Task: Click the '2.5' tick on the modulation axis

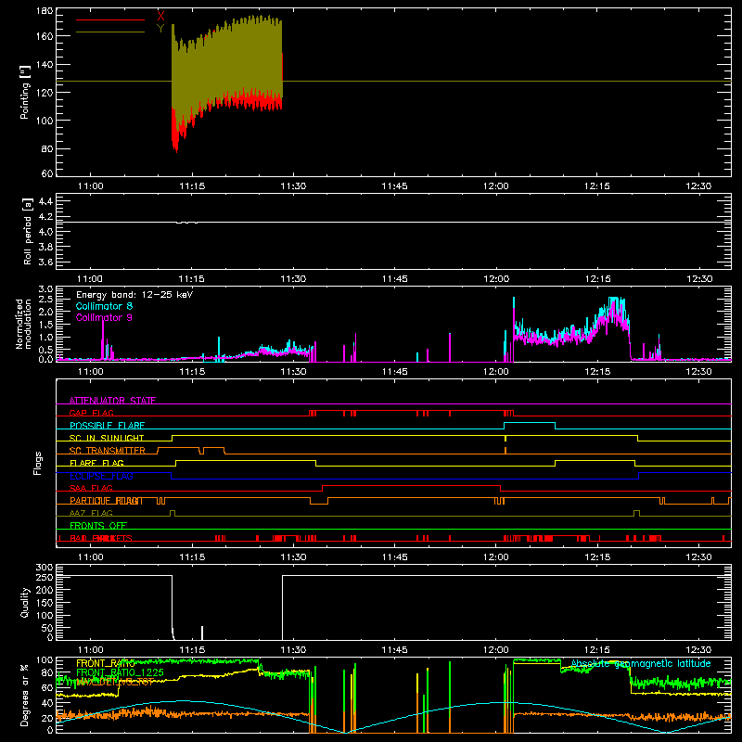Action: pos(45,300)
